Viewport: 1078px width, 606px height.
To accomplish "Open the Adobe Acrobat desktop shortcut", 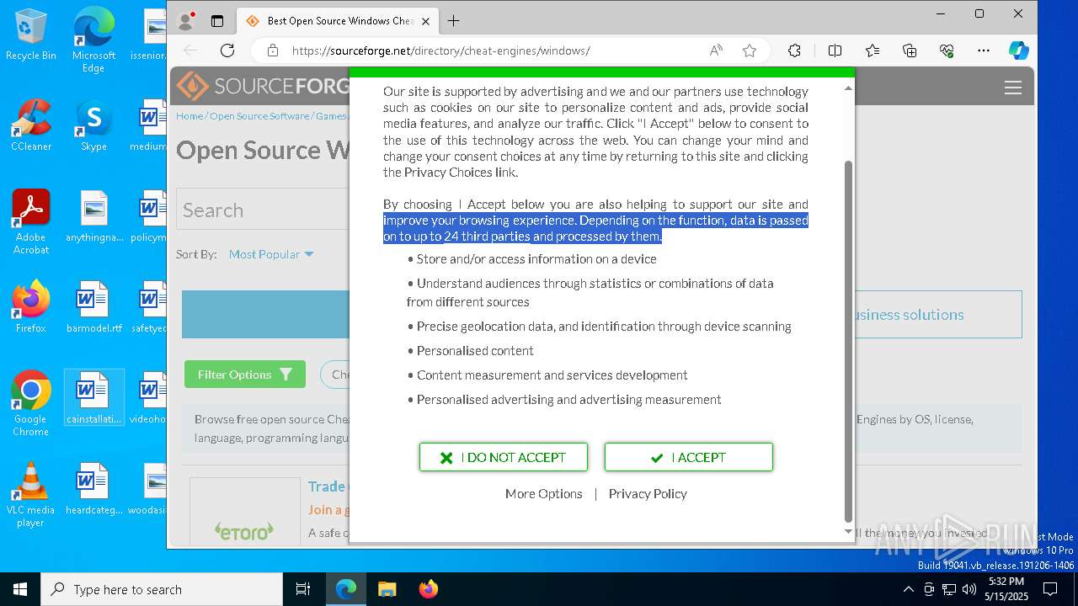I will point(30,221).
